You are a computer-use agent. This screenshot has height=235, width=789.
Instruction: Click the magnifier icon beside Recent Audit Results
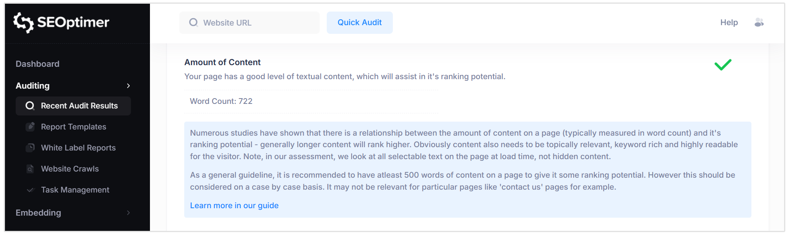coord(30,106)
